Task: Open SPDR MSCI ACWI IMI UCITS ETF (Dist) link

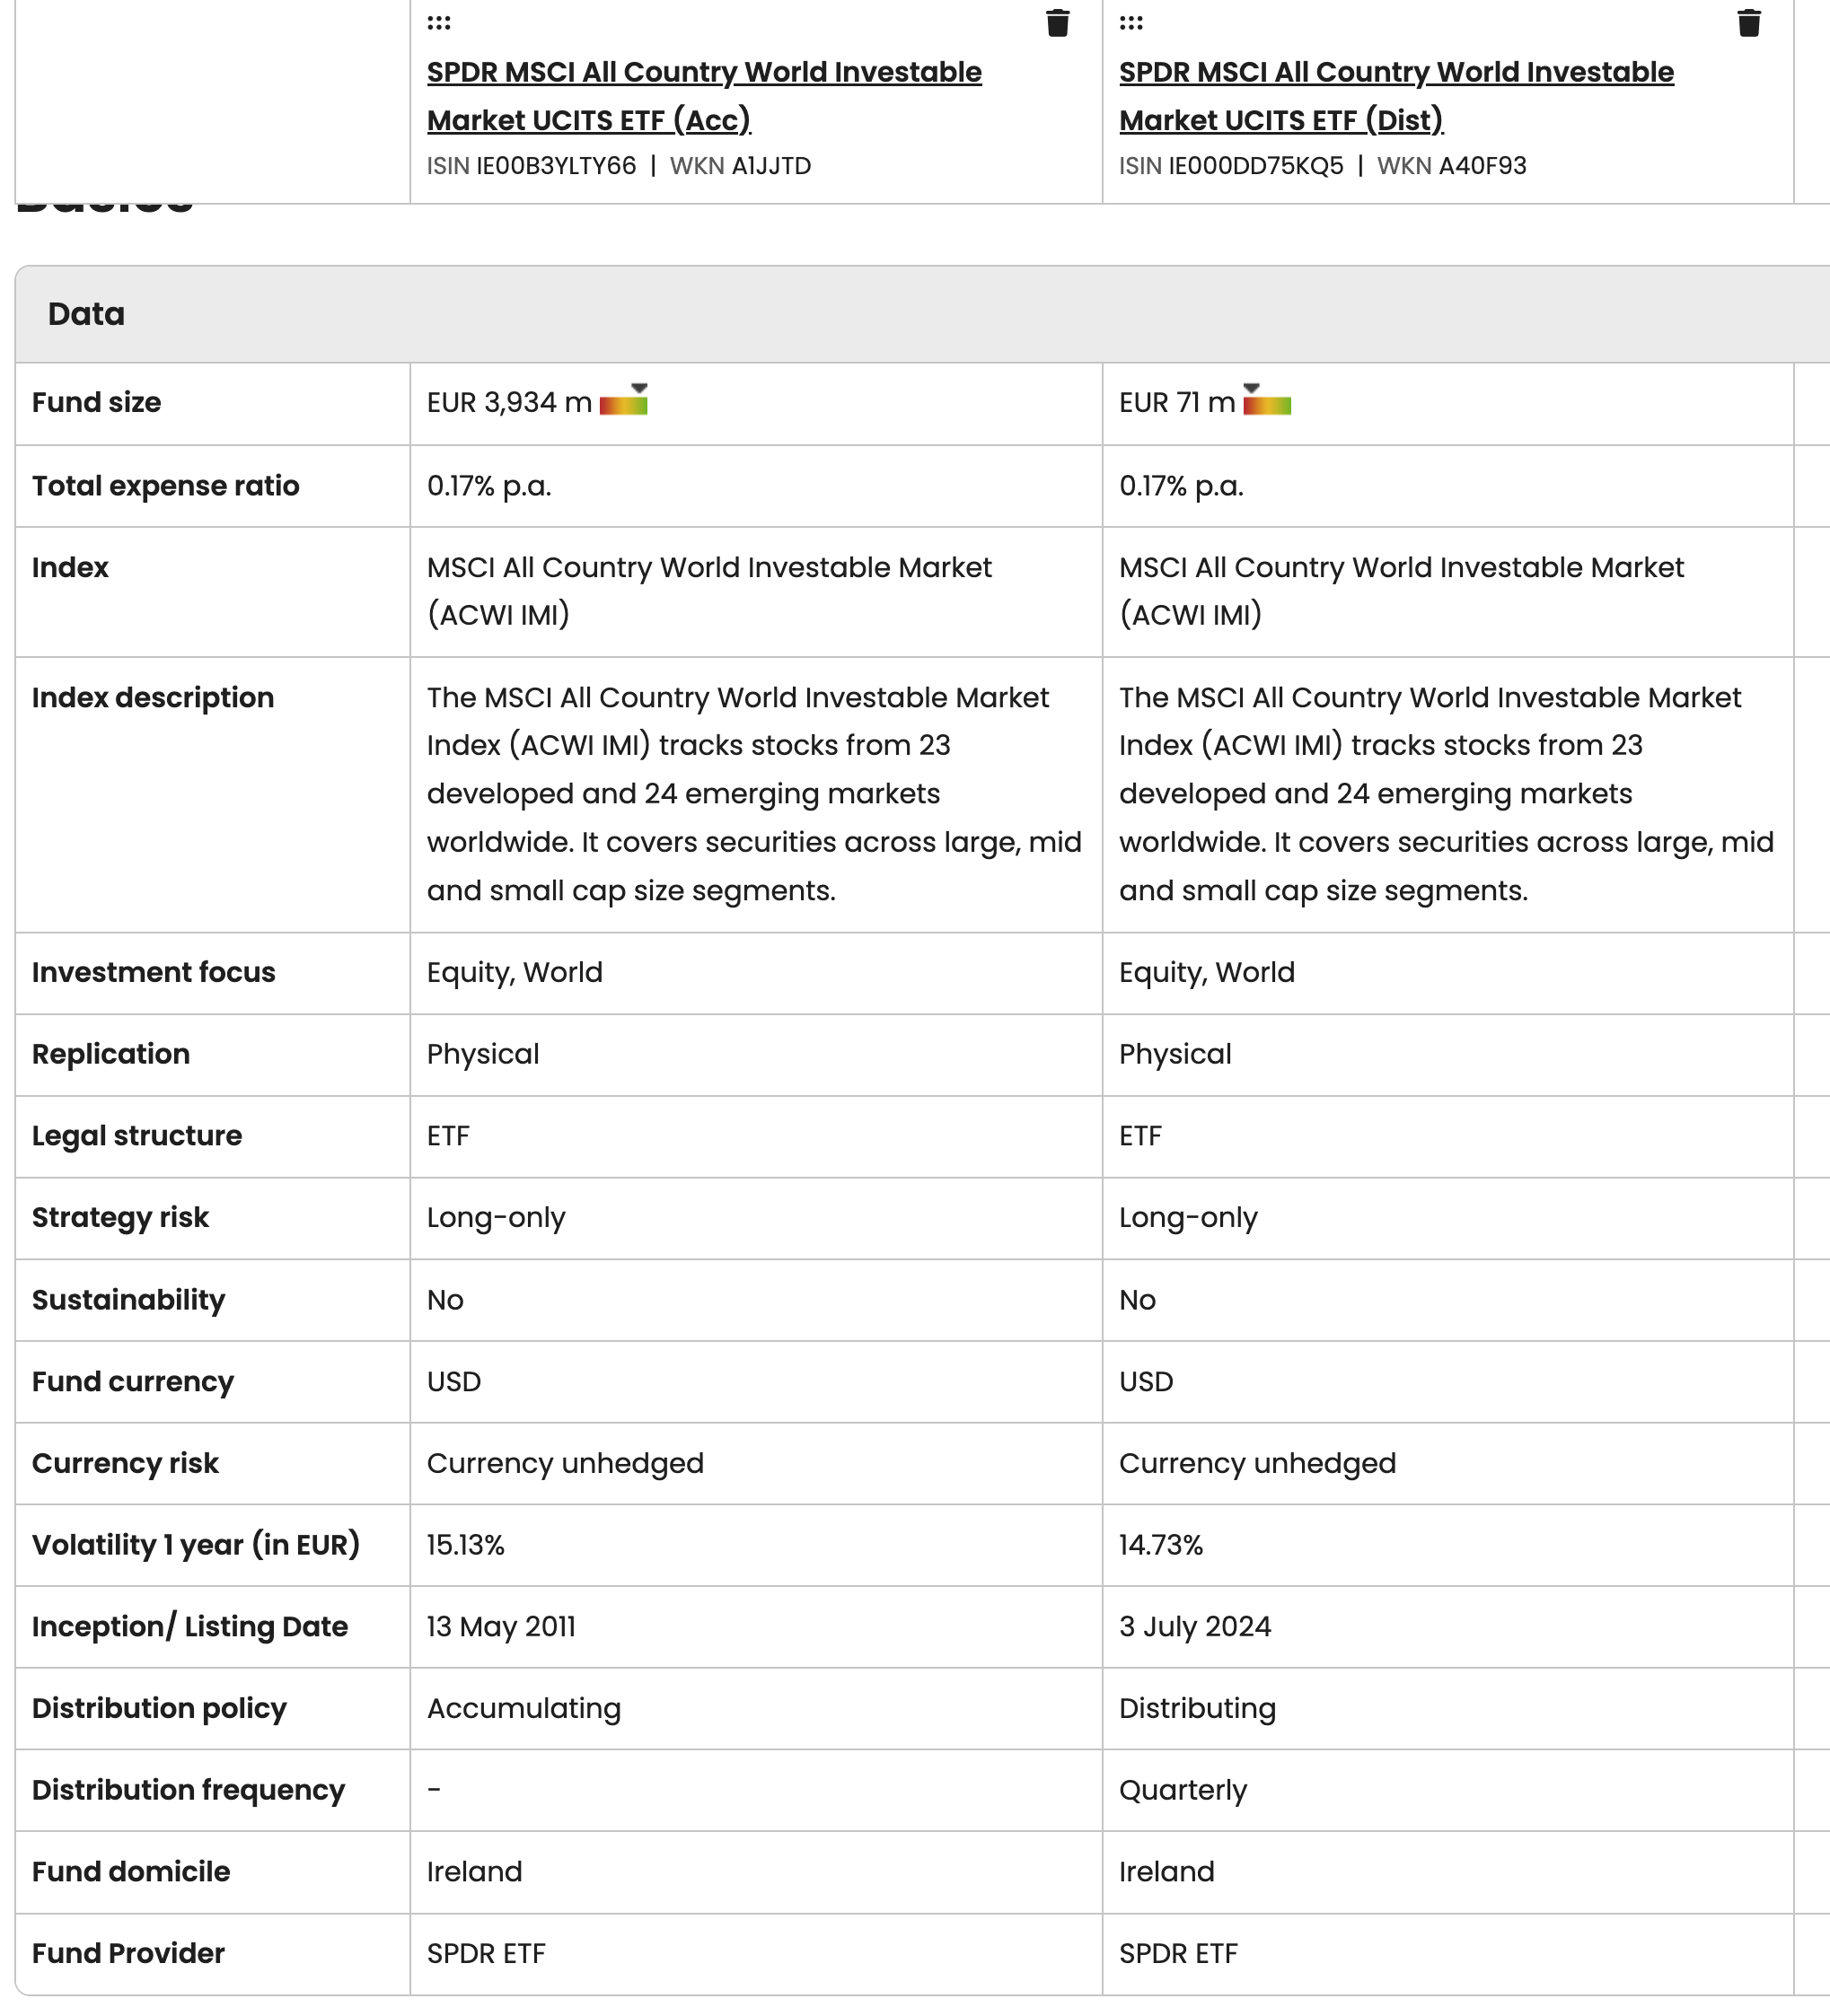Action: pyautogui.click(x=1395, y=96)
